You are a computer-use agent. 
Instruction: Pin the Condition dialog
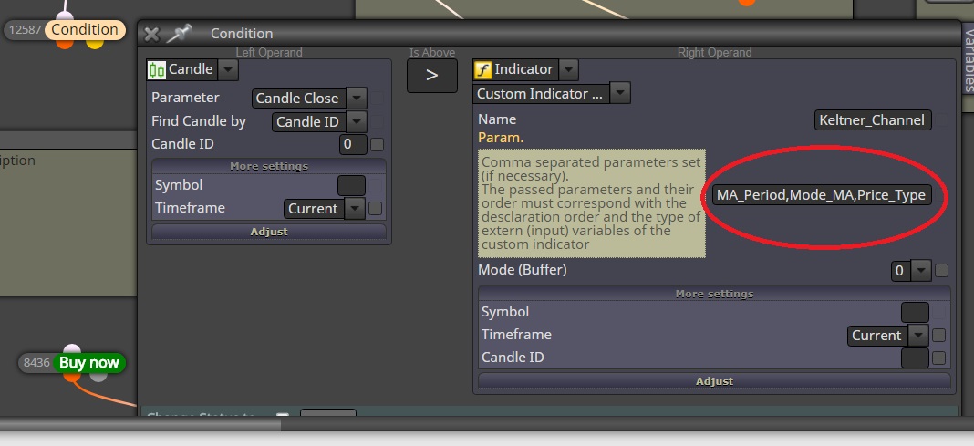pos(179,33)
